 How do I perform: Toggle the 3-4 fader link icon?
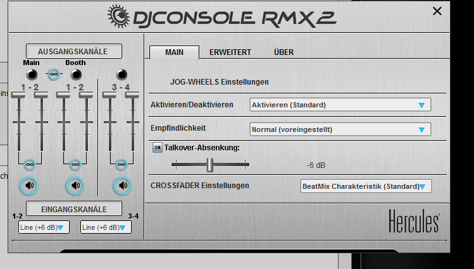click(121, 165)
